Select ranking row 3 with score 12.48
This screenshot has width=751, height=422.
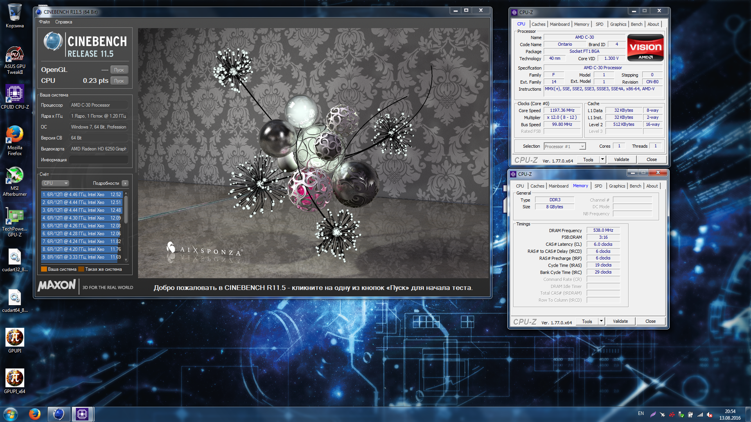click(x=82, y=210)
